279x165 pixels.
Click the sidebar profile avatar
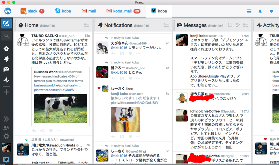pyautogui.click(x=7, y=148)
